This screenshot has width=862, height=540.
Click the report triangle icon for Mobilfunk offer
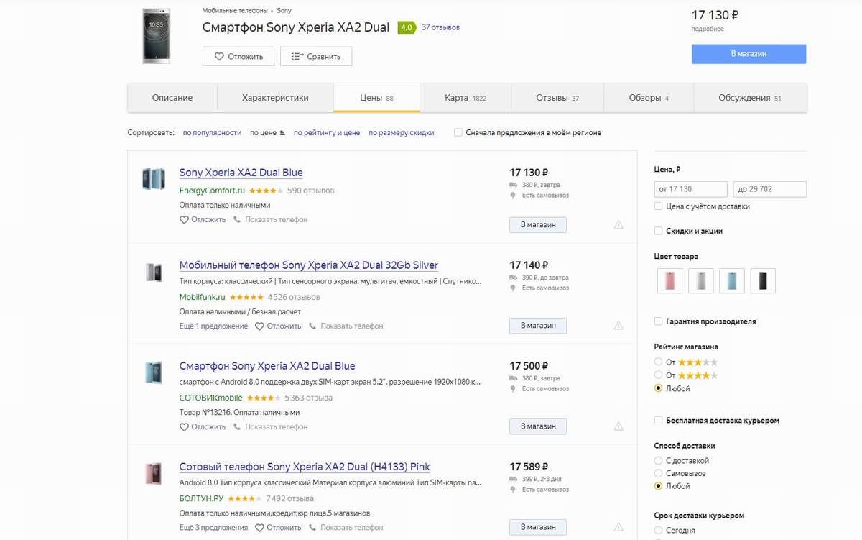618,326
